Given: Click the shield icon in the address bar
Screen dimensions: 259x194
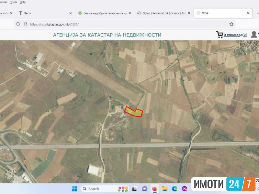Looking at the screenshot, I should [18, 24].
